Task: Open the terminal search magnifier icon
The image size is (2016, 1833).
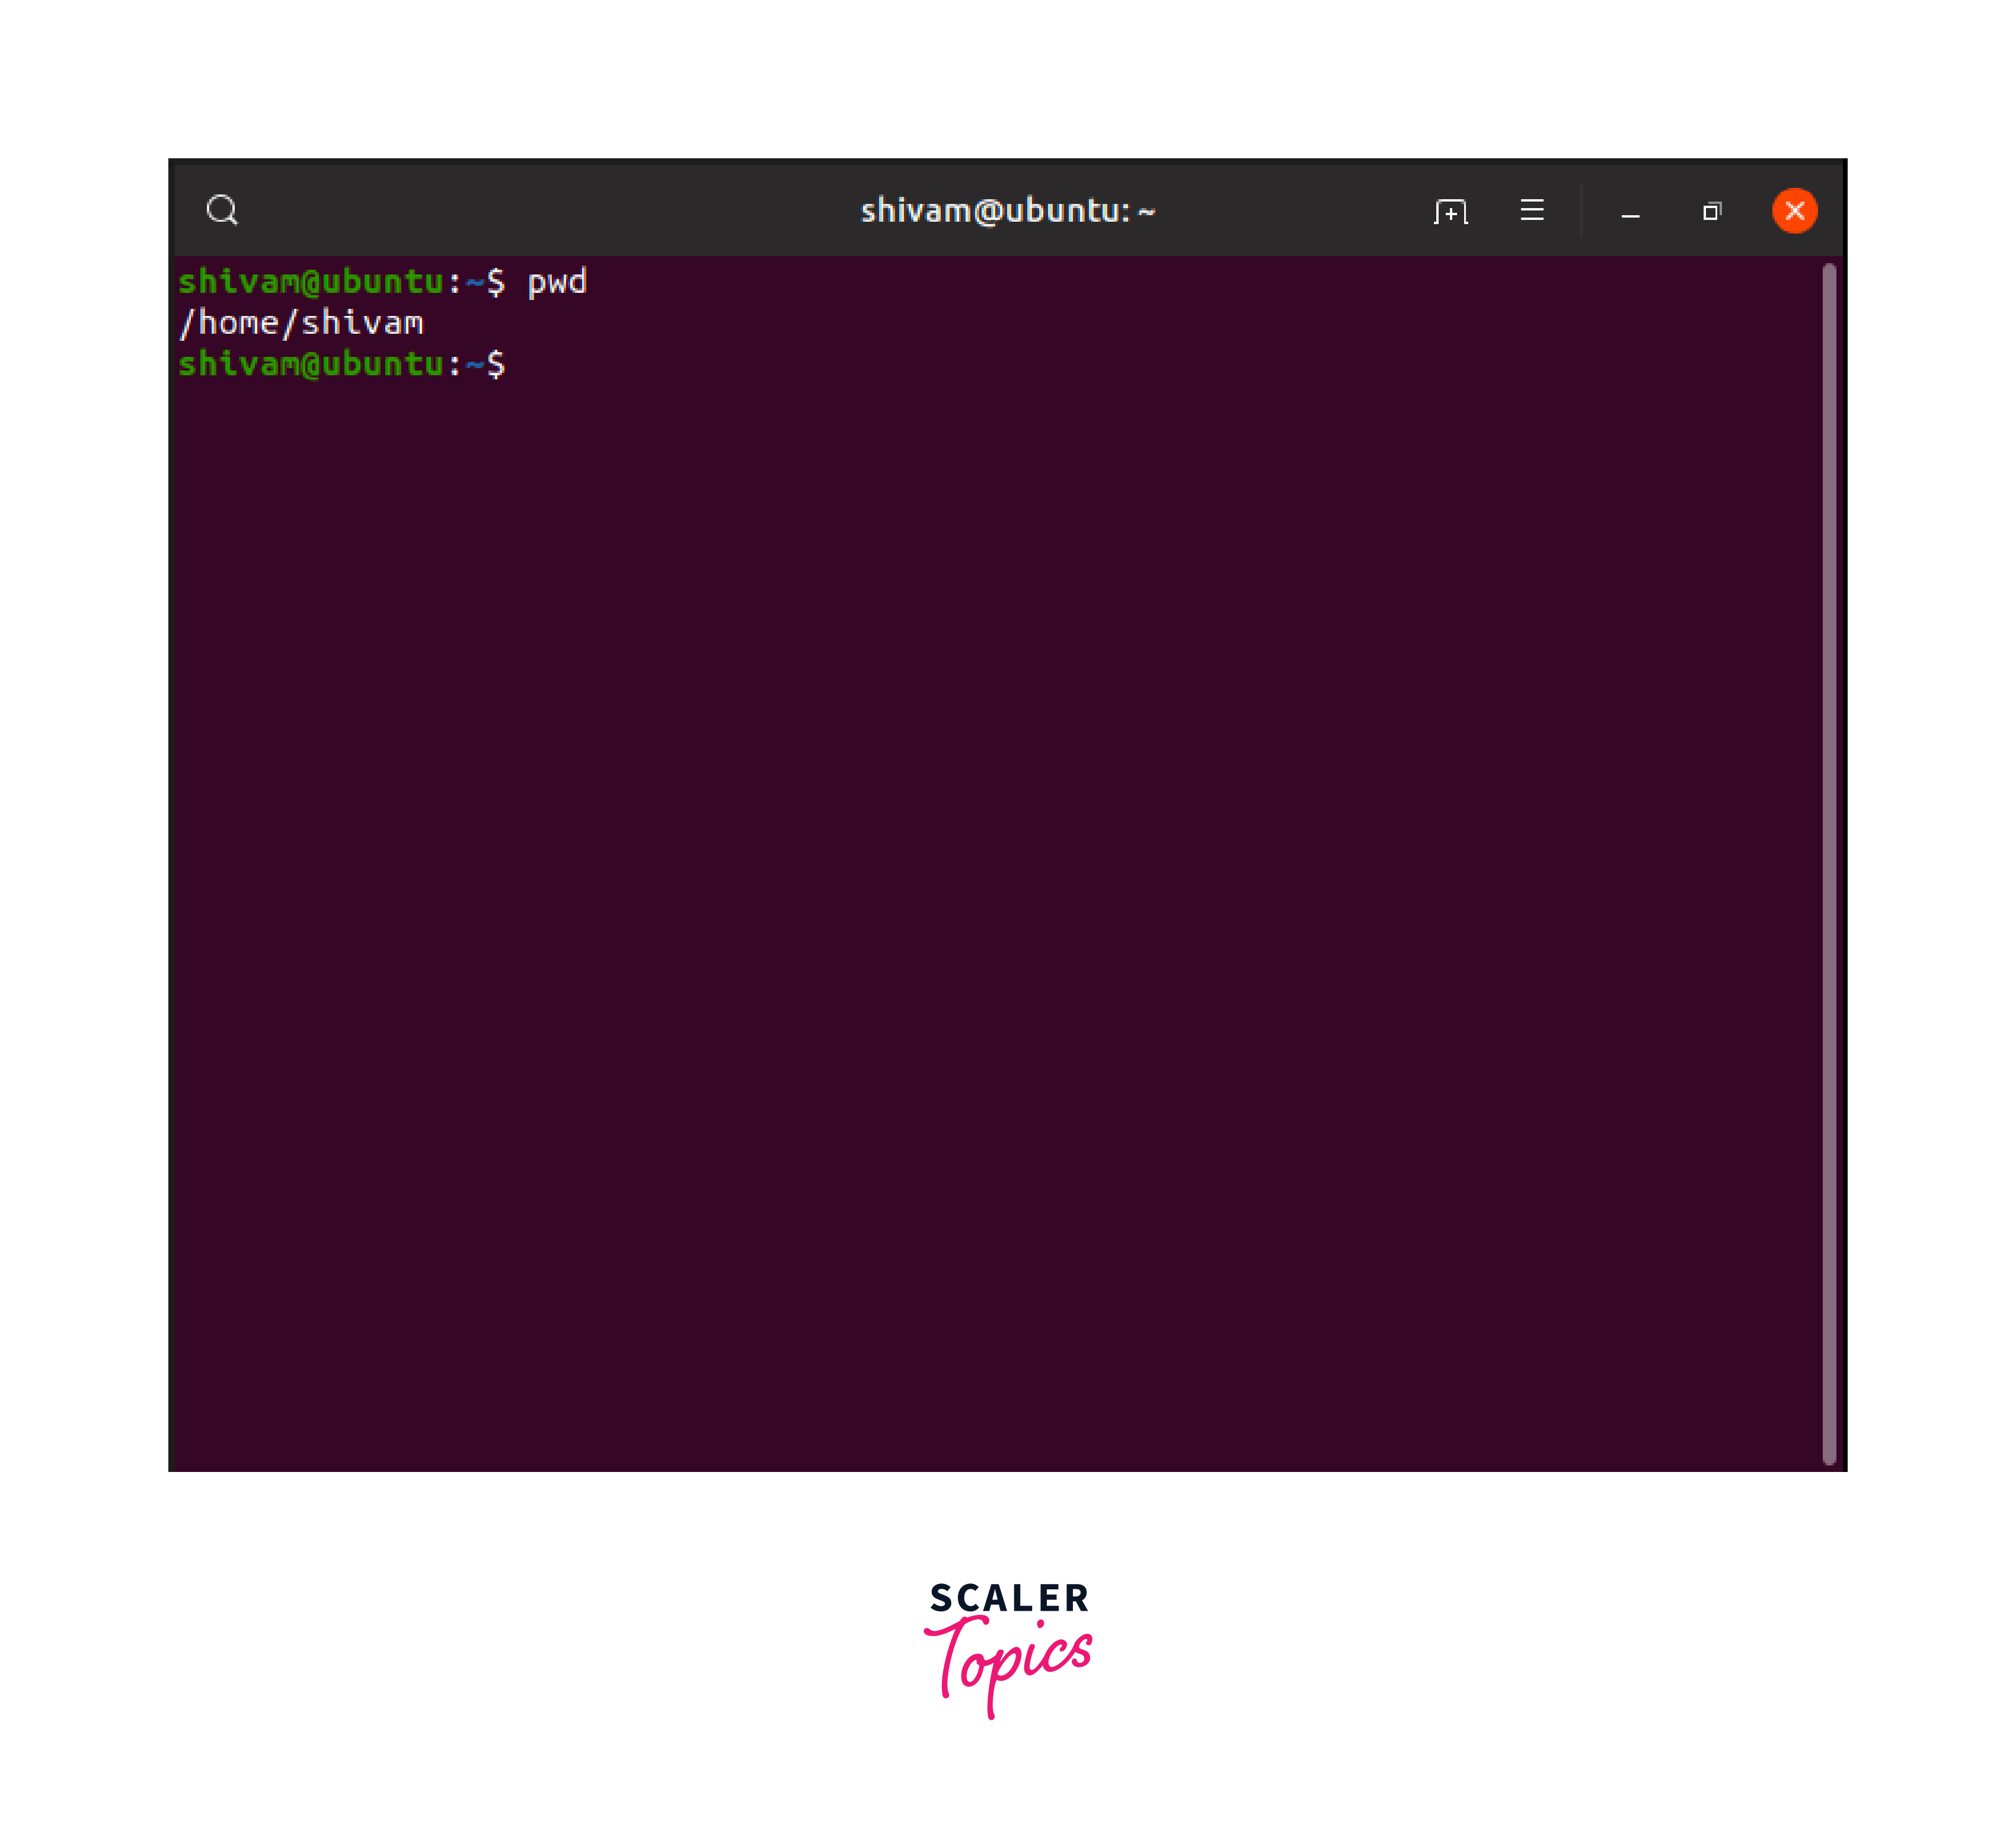Action: click(x=222, y=210)
